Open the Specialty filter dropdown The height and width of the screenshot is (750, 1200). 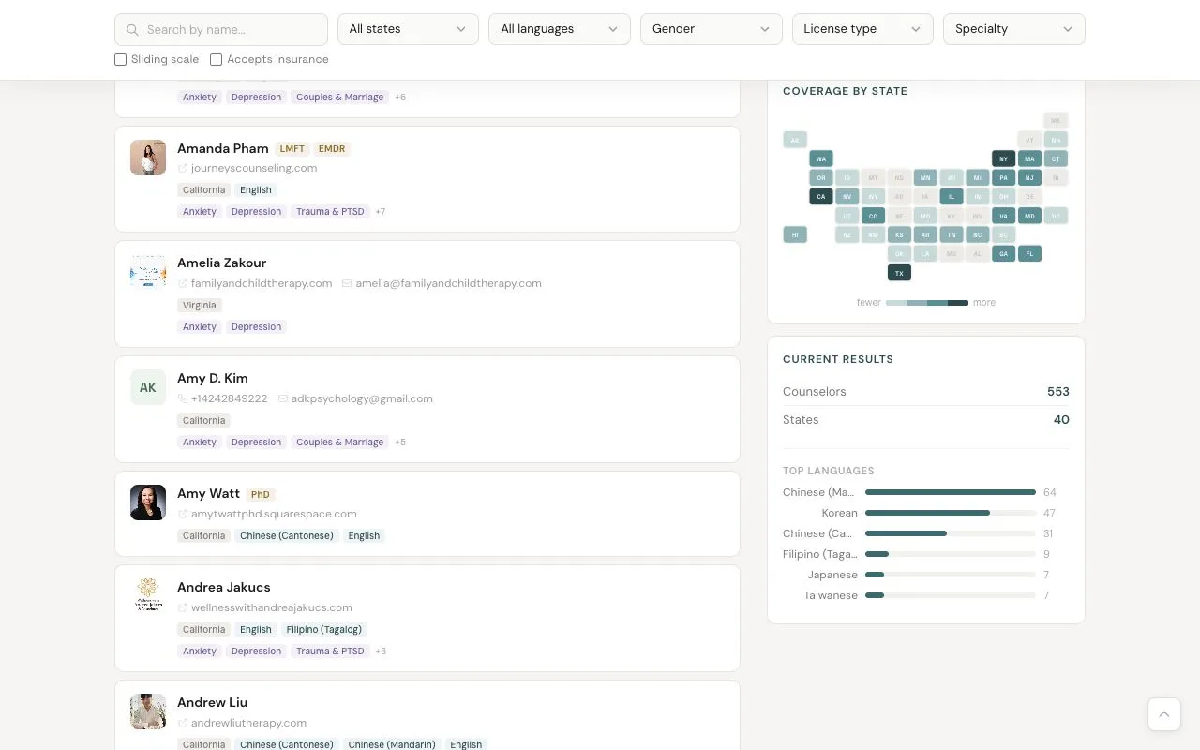point(1013,29)
